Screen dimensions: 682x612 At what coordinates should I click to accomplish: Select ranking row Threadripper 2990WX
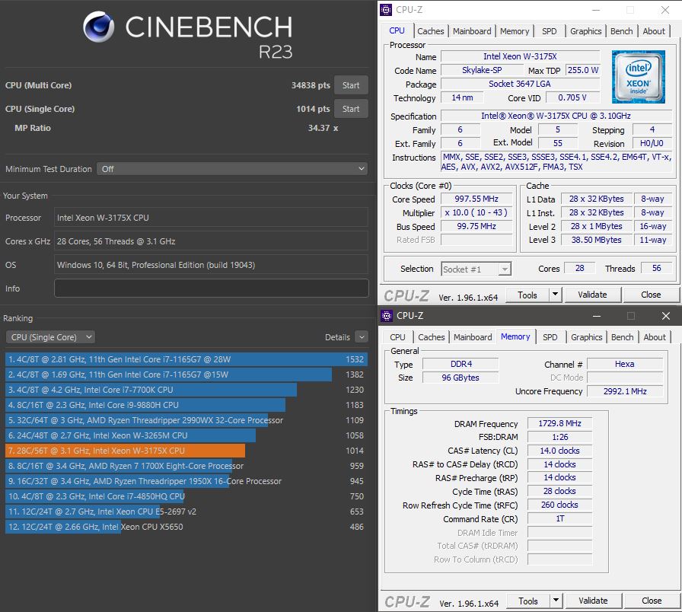[186, 420]
